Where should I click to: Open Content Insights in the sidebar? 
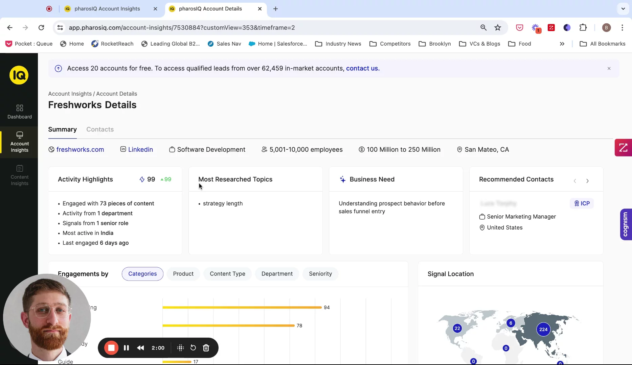point(20,175)
